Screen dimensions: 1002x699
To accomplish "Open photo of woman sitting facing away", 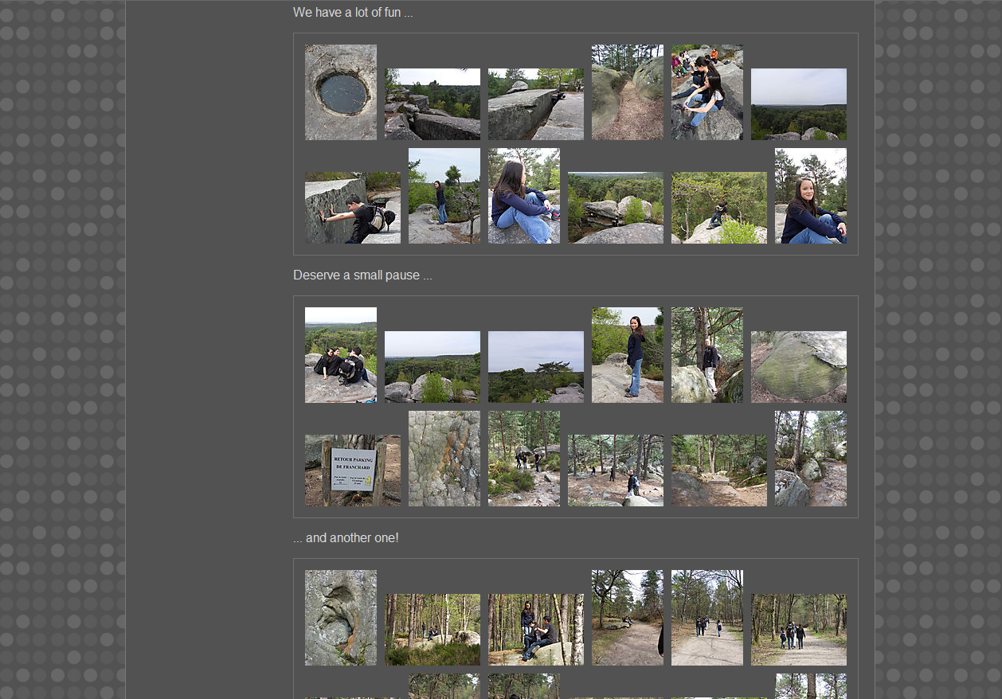I will pos(523,196).
